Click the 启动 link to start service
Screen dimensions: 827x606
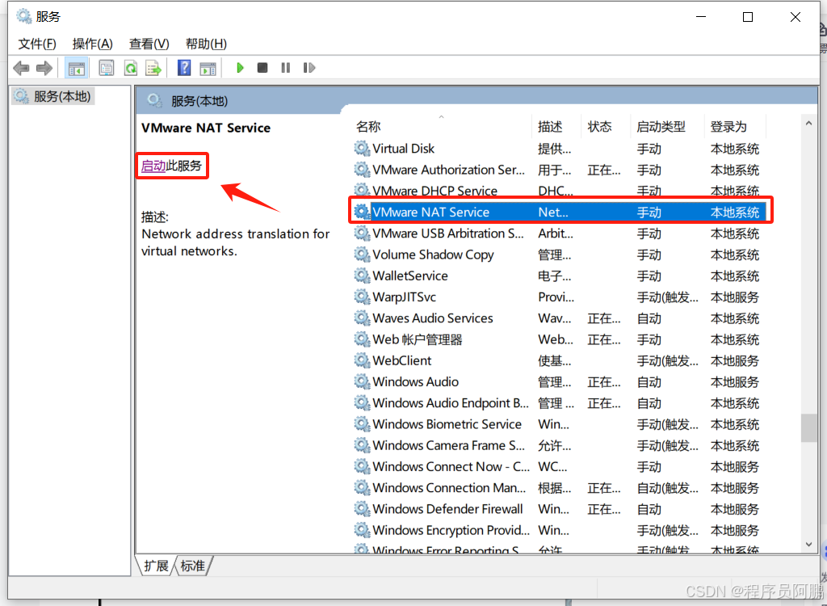[153, 166]
